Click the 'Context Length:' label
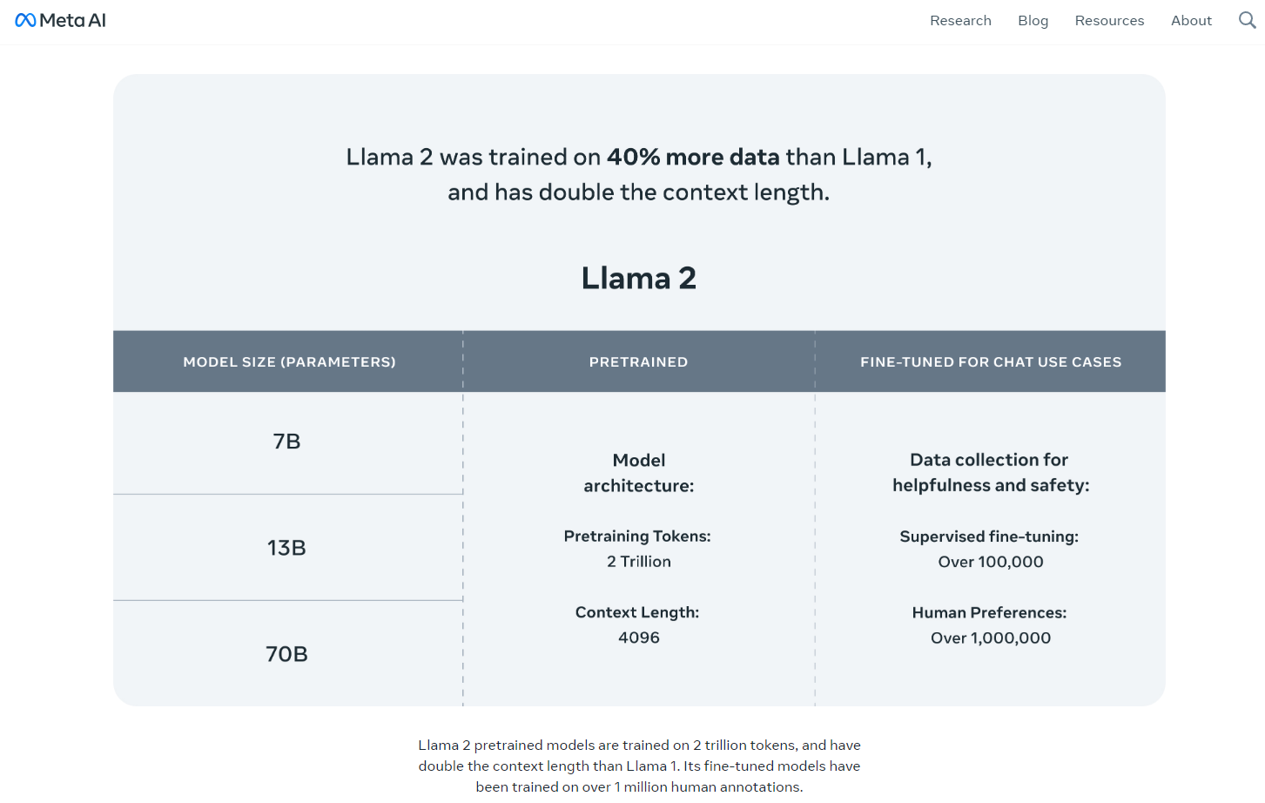 (x=637, y=612)
